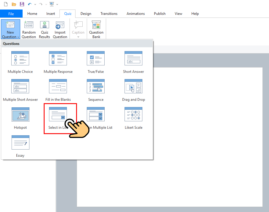269x212 pixels.
Task: Add an Essay question
Action: (21, 146)
